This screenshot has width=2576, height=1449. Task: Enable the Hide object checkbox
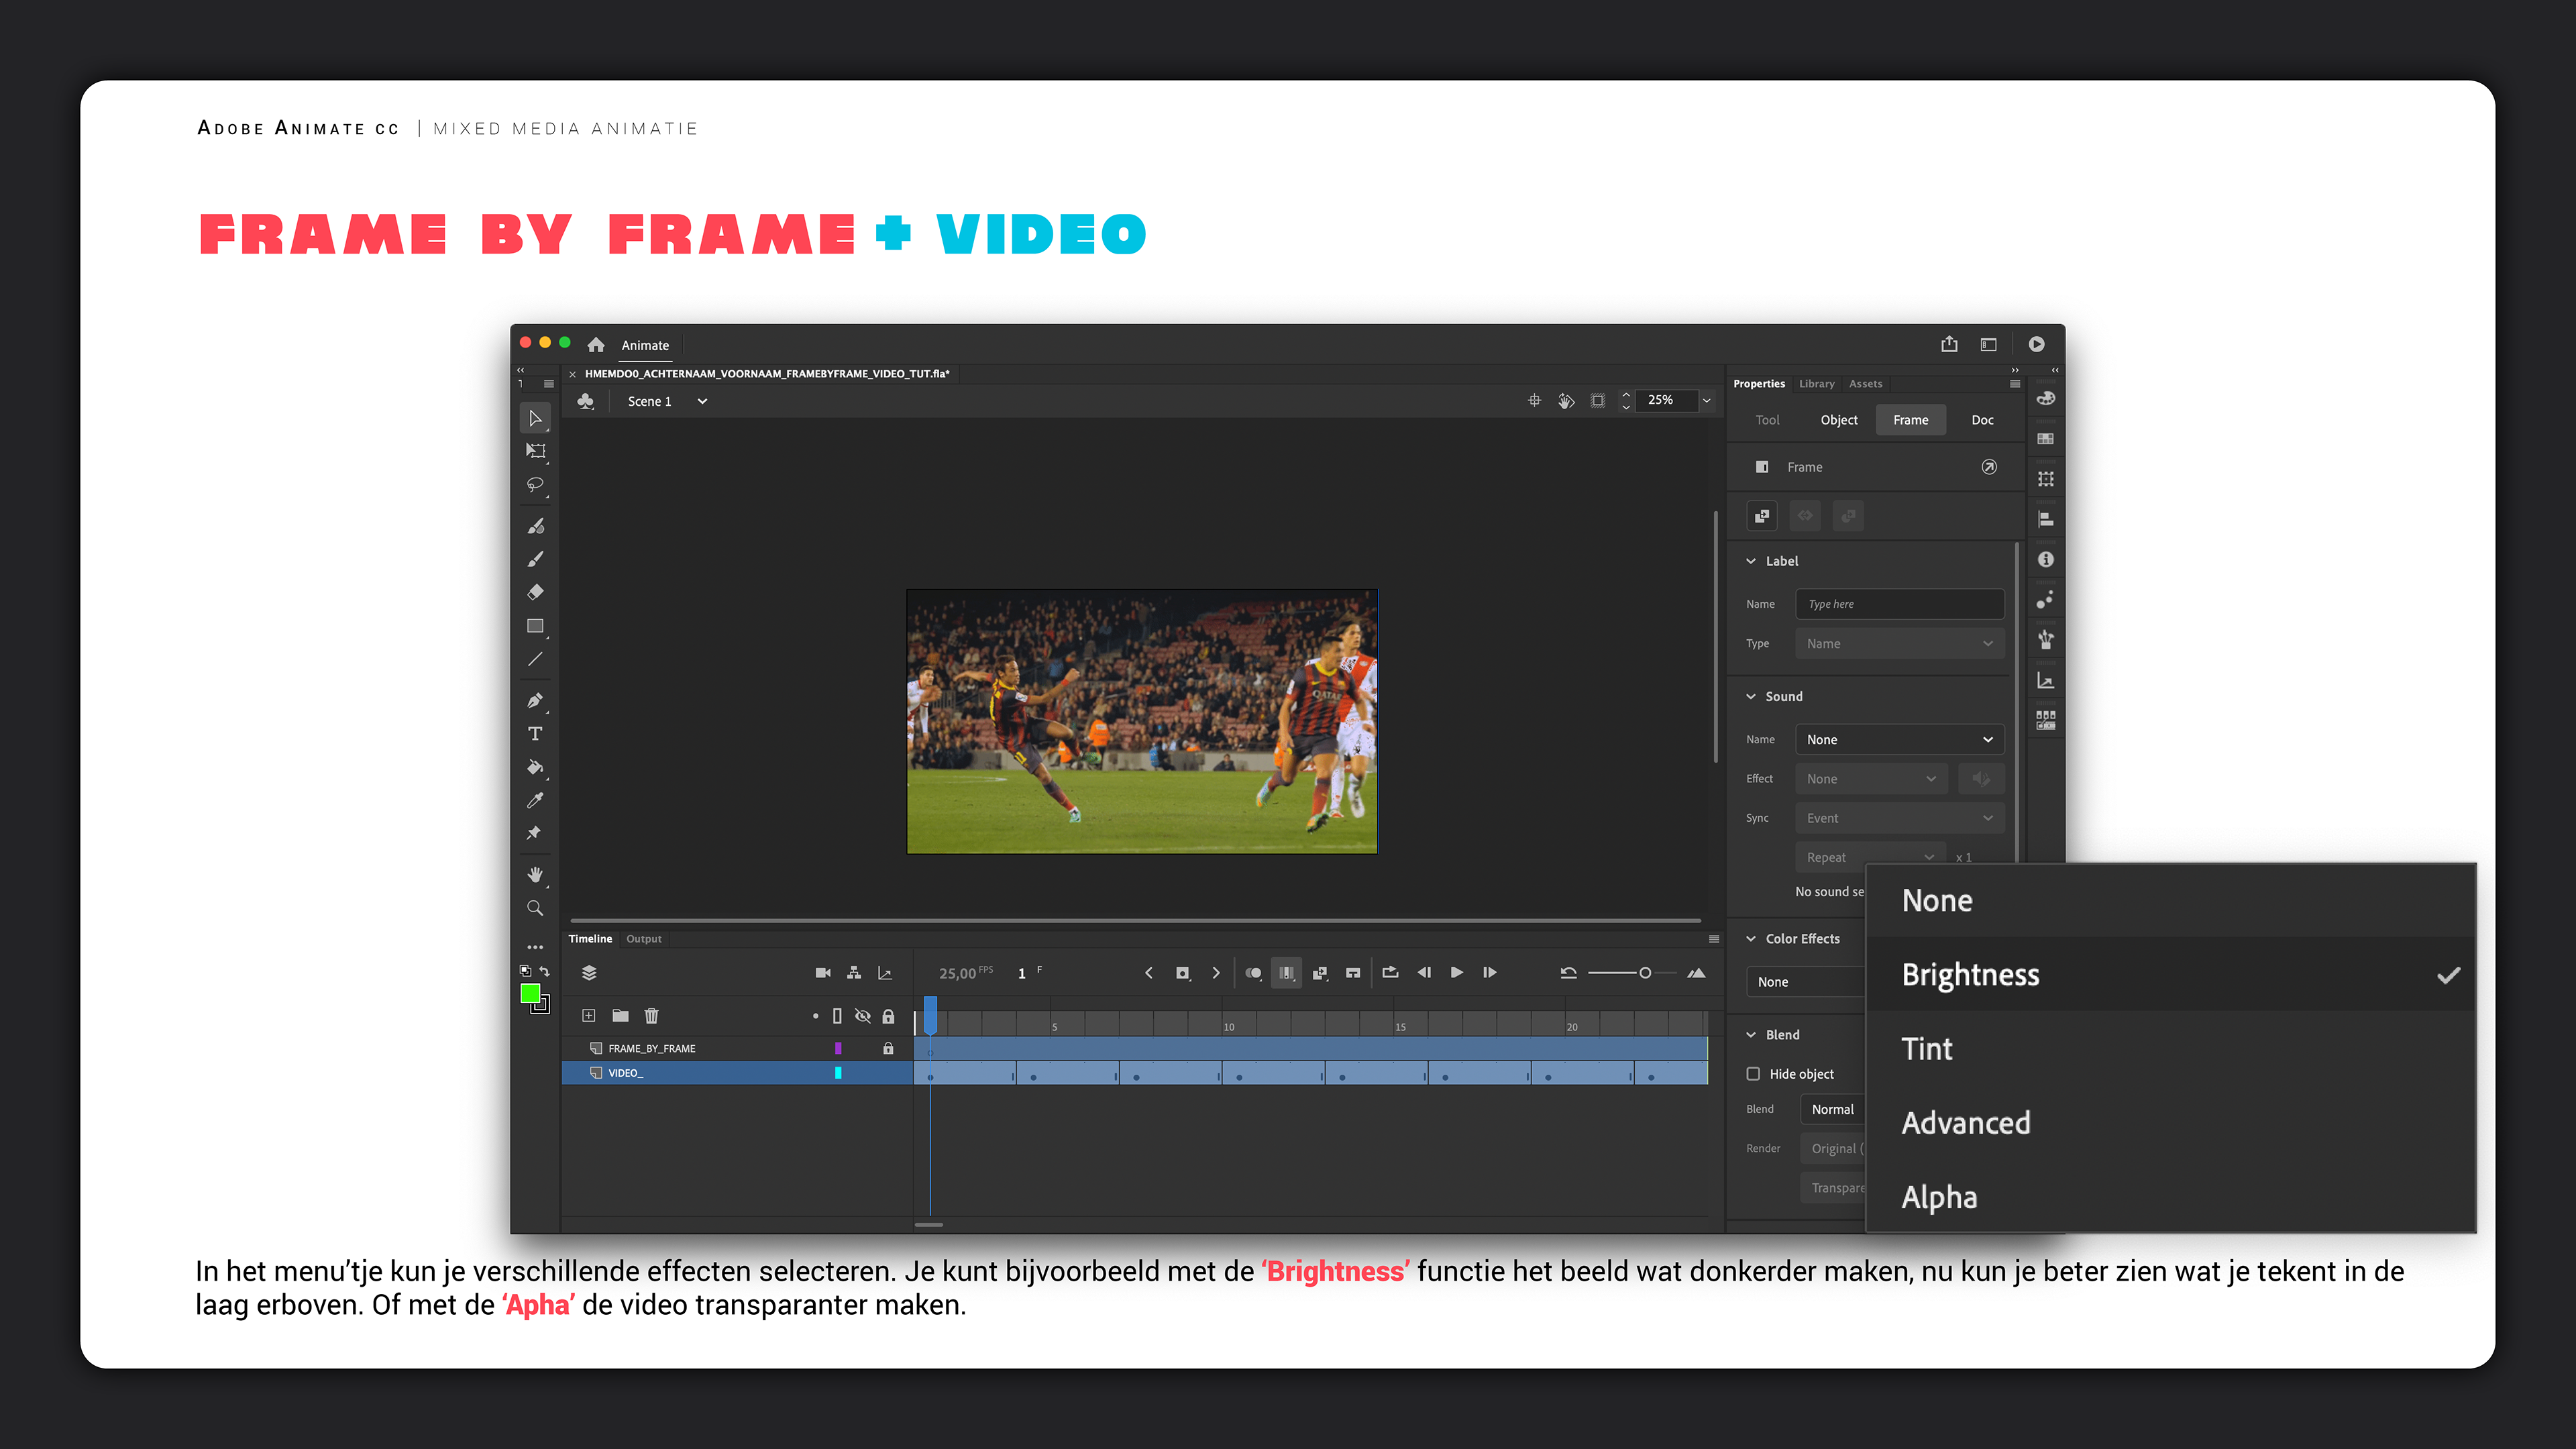point(1753,1074)
